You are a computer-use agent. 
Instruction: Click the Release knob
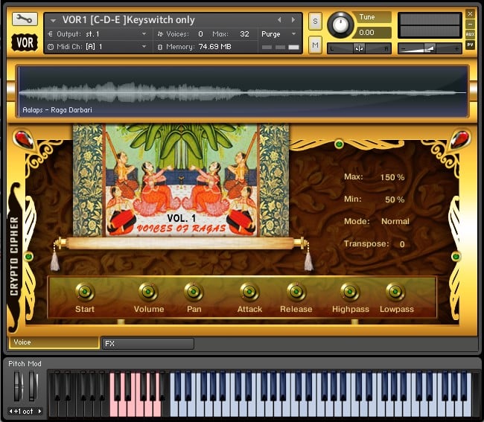click(x=296, y=292)
